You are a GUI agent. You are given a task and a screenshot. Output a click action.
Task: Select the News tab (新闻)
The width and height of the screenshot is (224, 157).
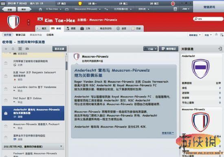click(56, 29)
